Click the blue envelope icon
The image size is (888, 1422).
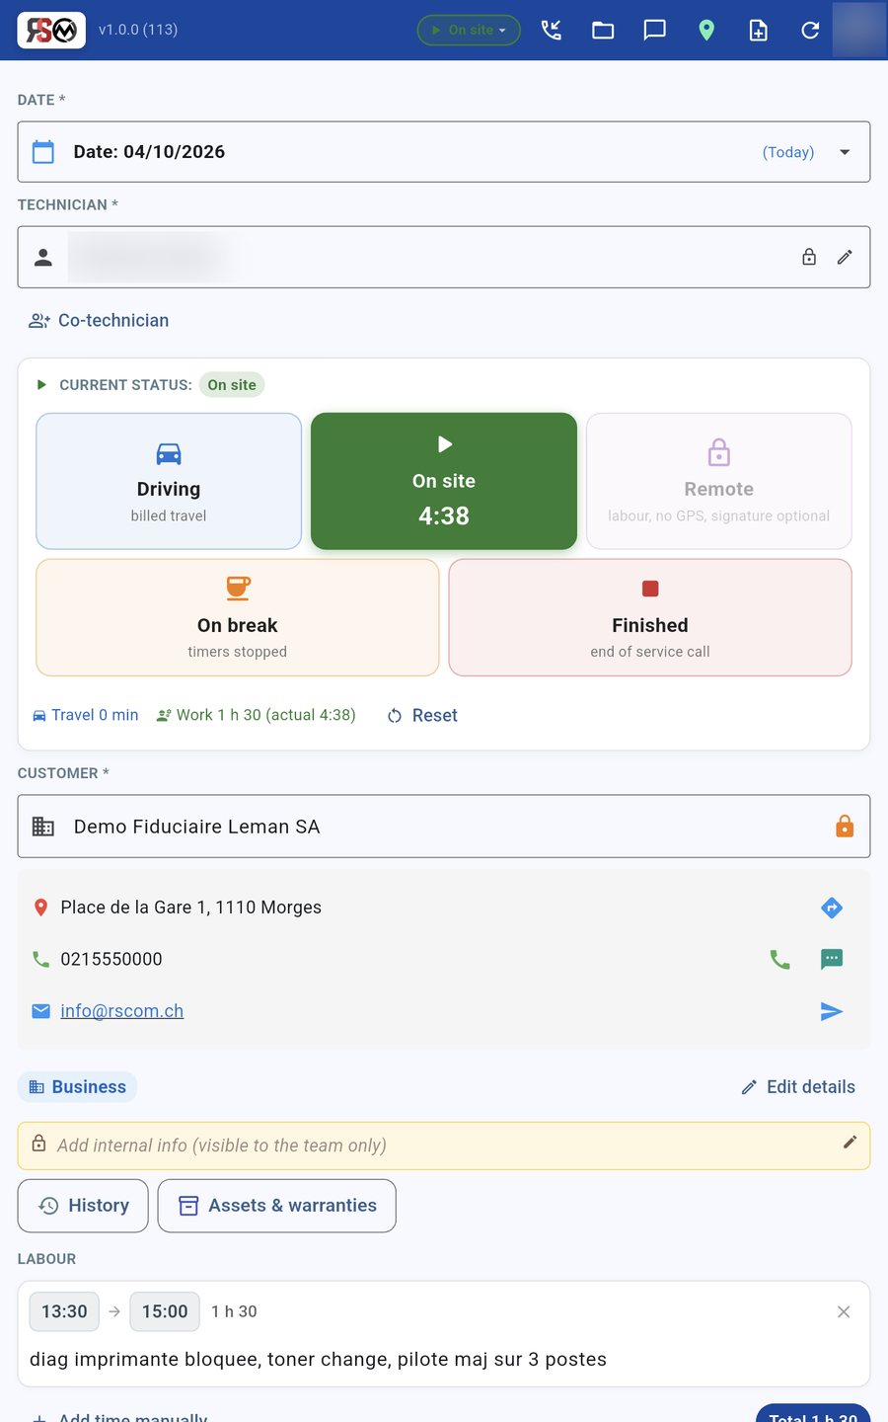[41, 1011]
